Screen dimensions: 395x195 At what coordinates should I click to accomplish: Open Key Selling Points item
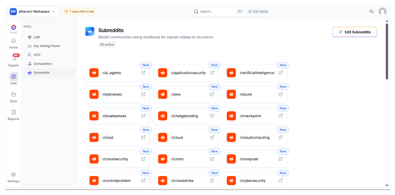pyautogui.click(x=49, y=46)
